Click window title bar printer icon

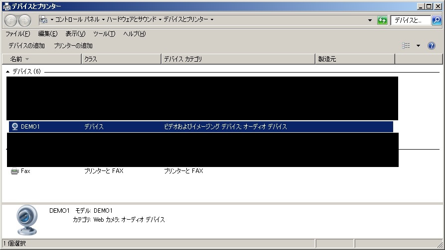coord(6,6)
